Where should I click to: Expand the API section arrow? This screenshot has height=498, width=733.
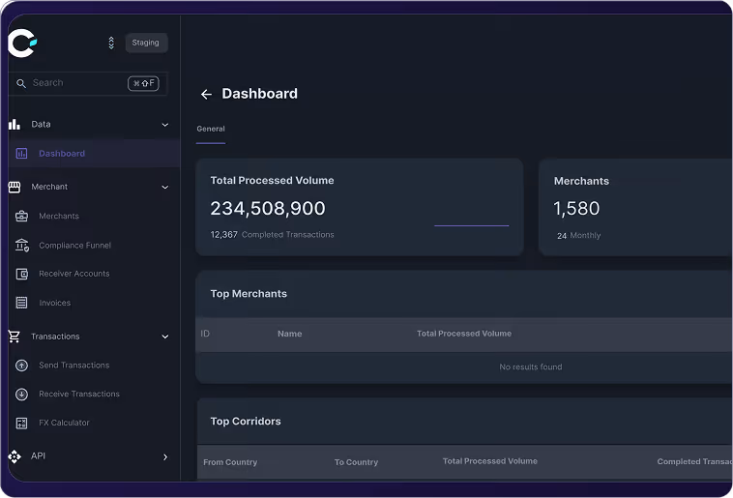pos(165,456)
